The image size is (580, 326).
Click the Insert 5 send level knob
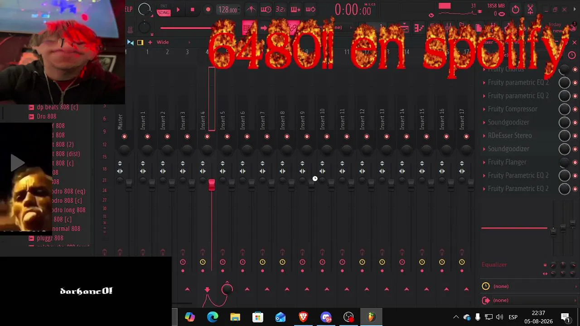227,289
